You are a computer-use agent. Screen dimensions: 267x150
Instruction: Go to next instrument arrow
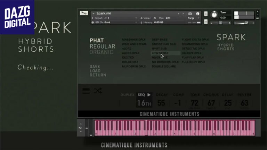point(183,14)
